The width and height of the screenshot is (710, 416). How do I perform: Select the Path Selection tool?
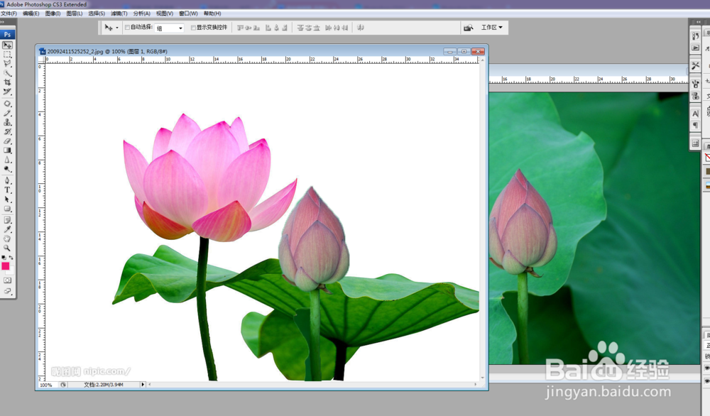[7, 199]
